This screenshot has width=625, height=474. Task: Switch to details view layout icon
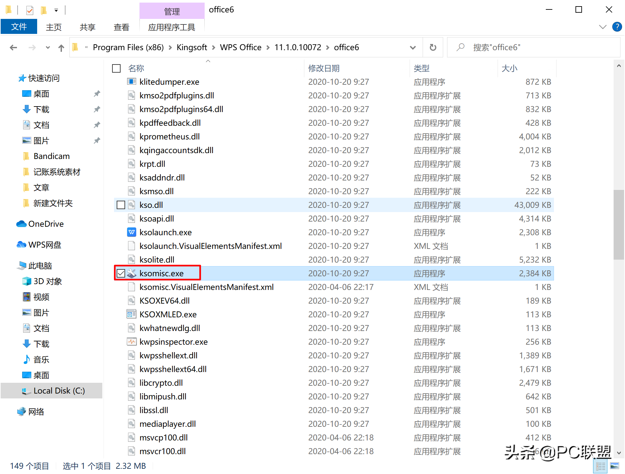tap(601, 466)
